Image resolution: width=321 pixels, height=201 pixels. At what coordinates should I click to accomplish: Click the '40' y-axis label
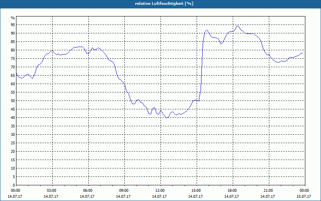point(13,117)
